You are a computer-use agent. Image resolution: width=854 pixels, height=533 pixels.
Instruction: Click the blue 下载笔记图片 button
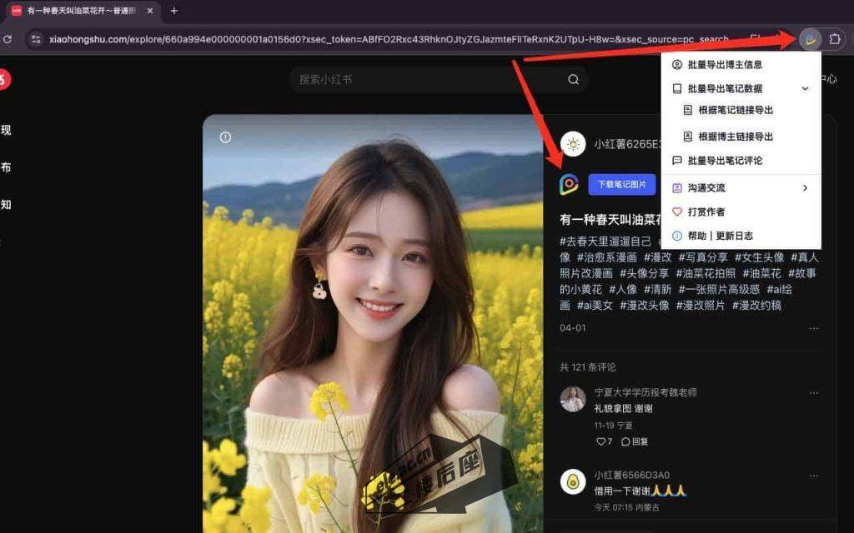tap(621, 184)
